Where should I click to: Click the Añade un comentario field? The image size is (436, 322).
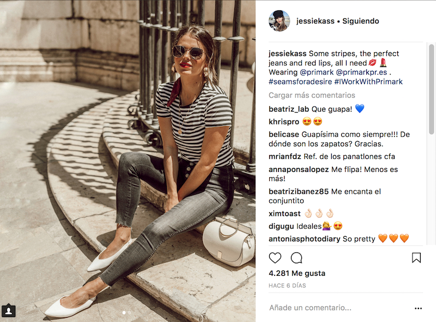pos(339,308)
